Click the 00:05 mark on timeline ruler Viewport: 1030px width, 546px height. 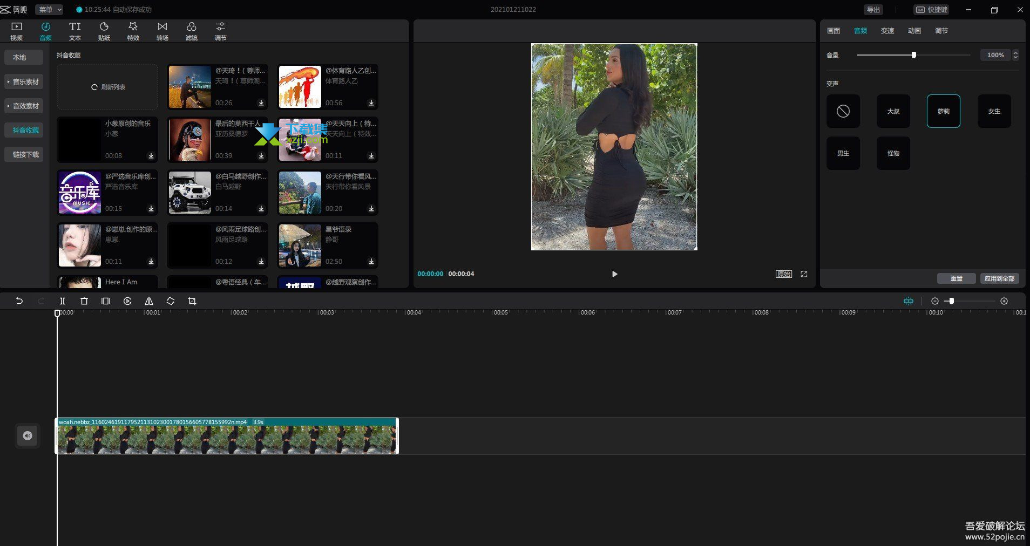click(500, 312)
